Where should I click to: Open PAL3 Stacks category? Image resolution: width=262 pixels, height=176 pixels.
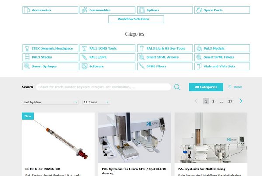pyautogui.click(x=50, y=57)
